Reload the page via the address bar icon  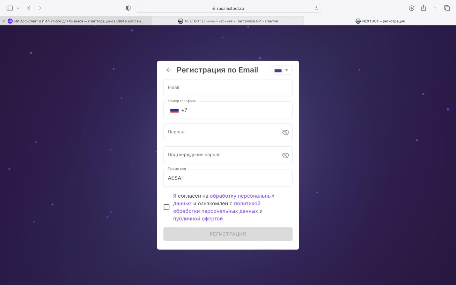316,8
